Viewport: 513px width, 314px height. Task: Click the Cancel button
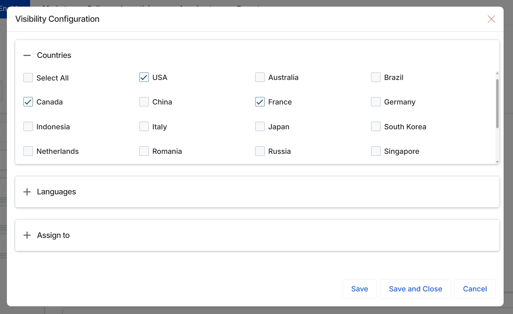click(475, 289)
